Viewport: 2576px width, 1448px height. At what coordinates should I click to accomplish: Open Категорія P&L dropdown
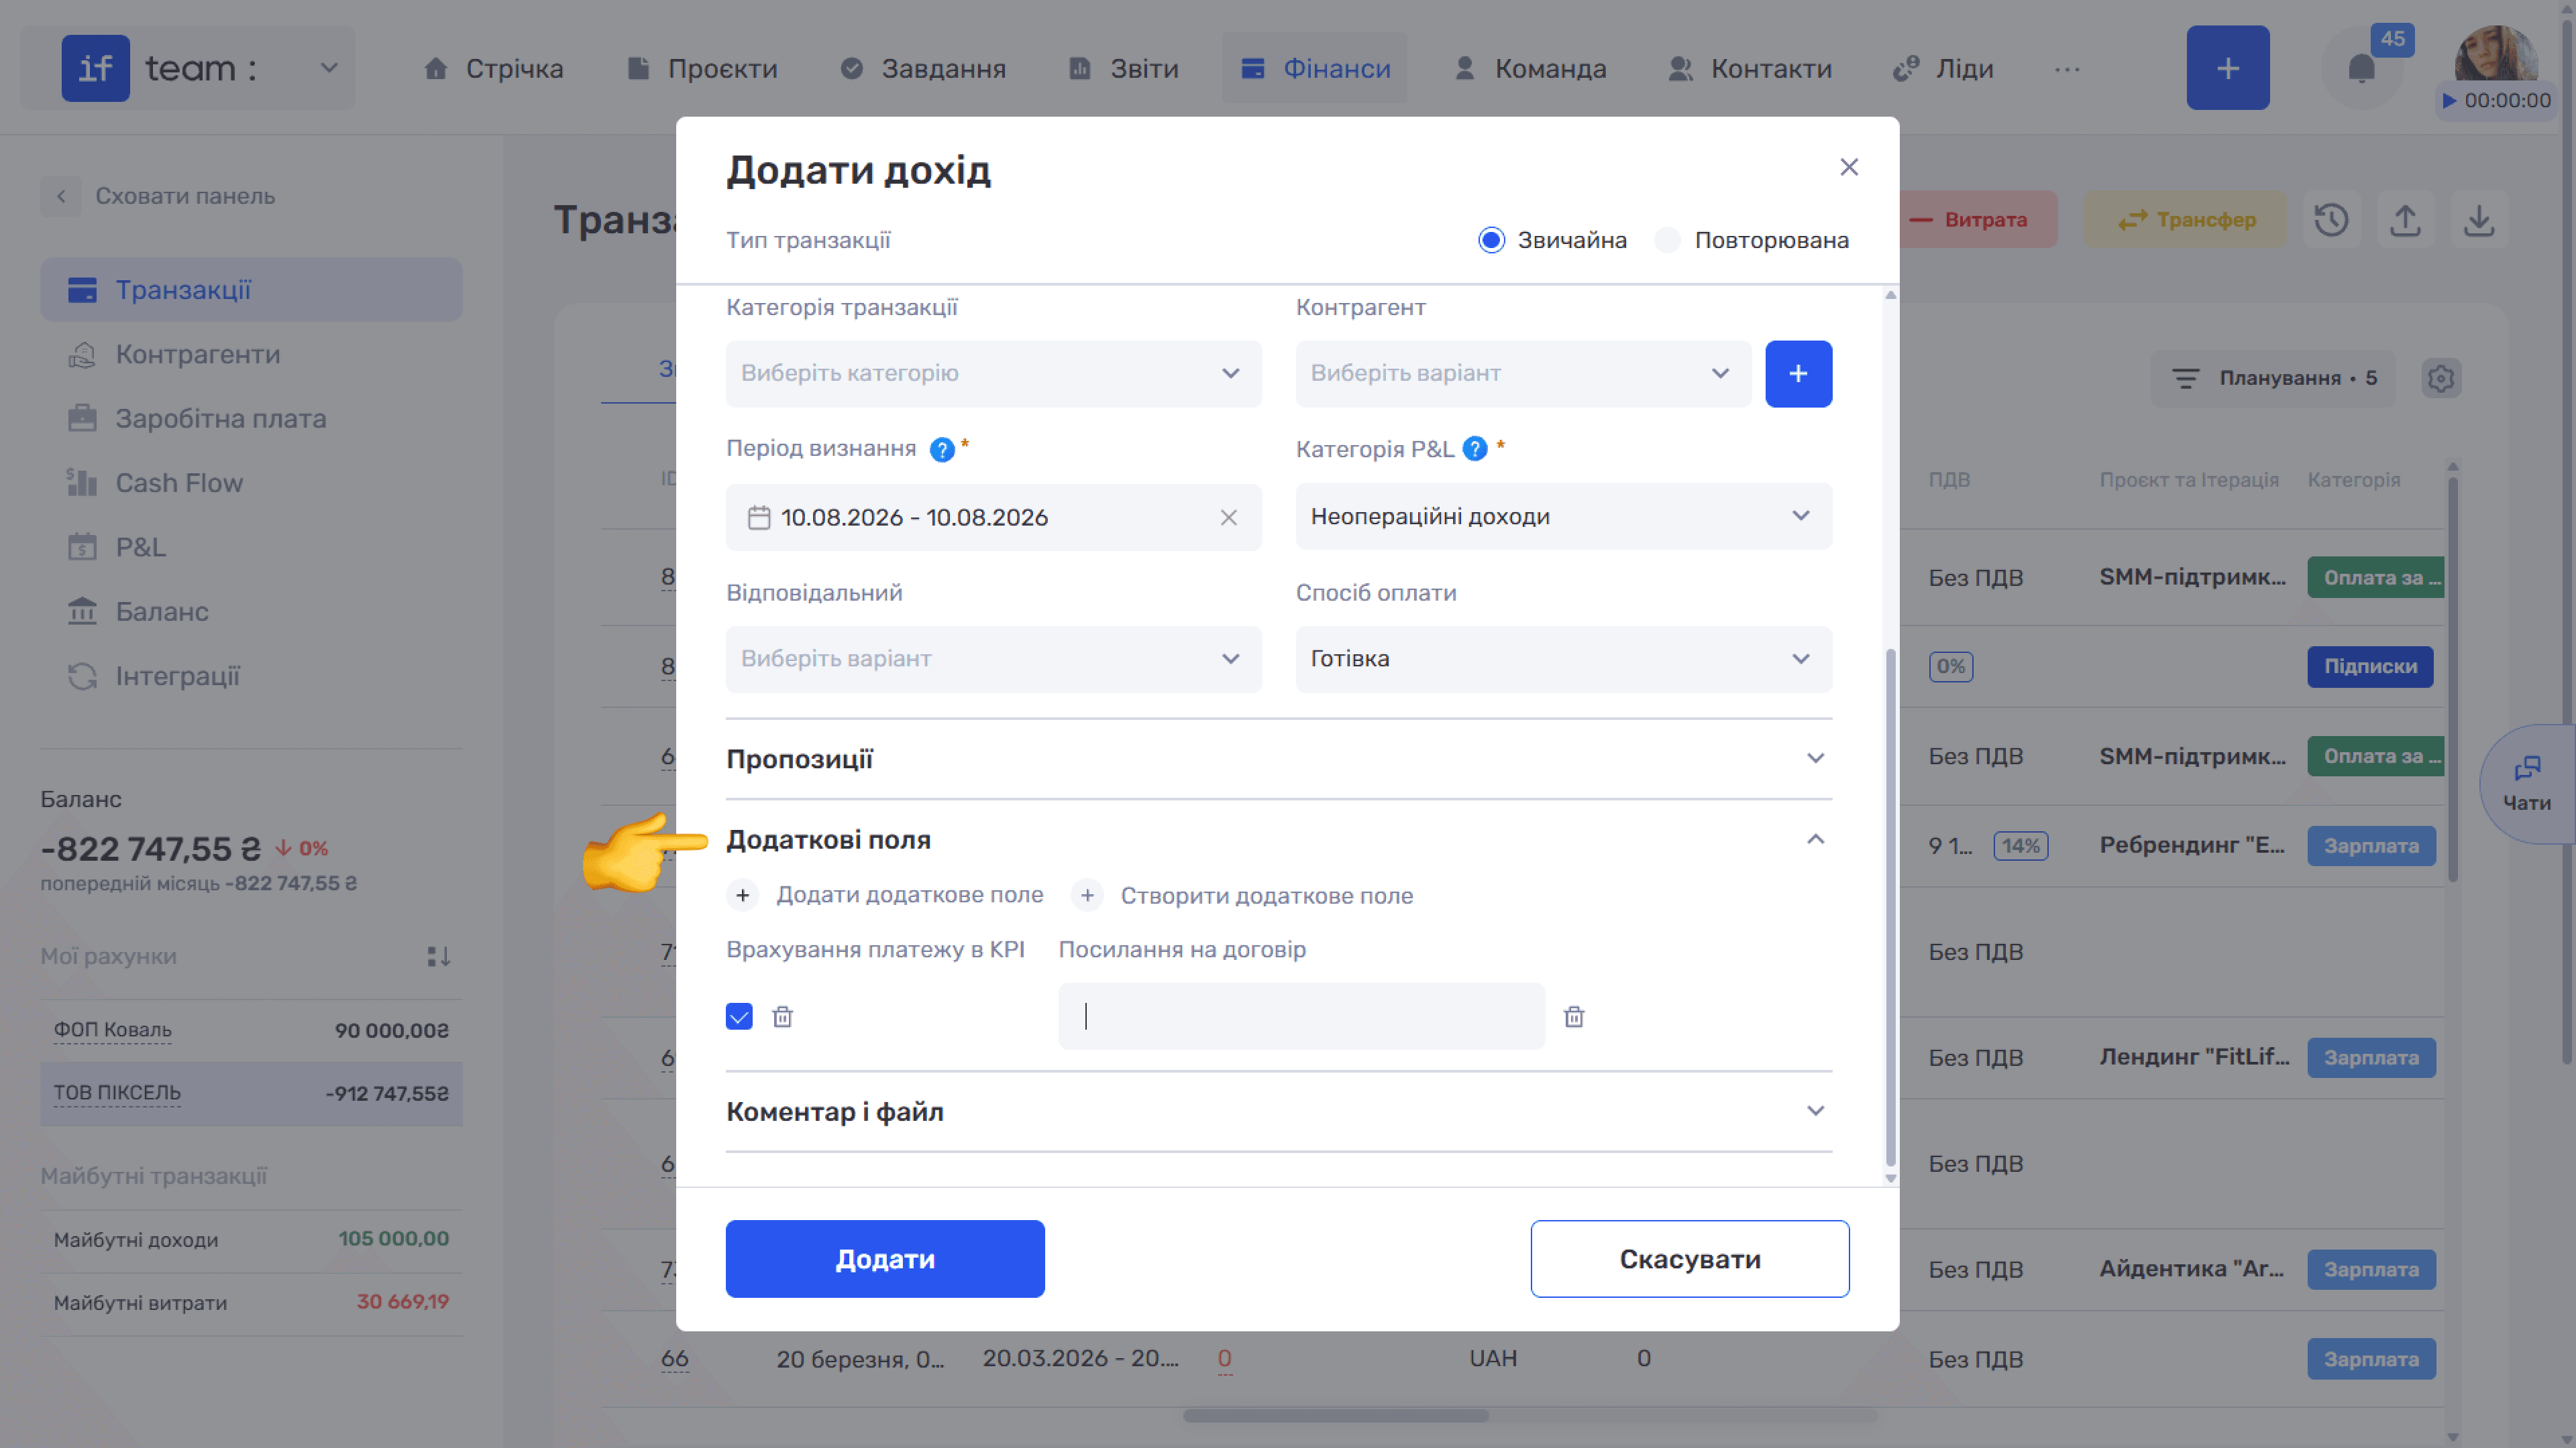[1564, 517]
